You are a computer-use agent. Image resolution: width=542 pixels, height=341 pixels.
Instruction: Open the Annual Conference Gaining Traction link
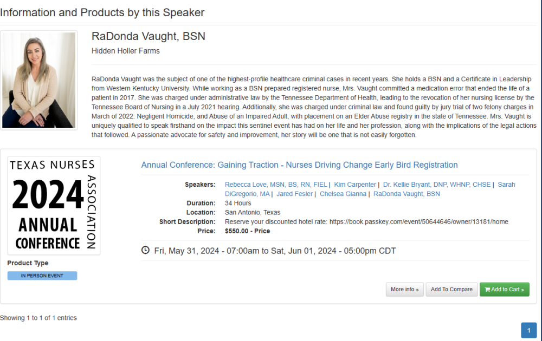pyautogui.click(x=299, y=165)
